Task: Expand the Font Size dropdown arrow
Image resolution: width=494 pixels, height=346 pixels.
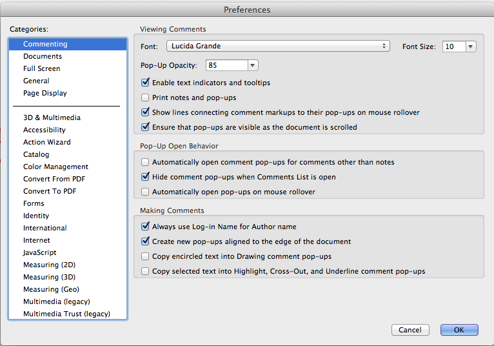Action: coord(470,46)
